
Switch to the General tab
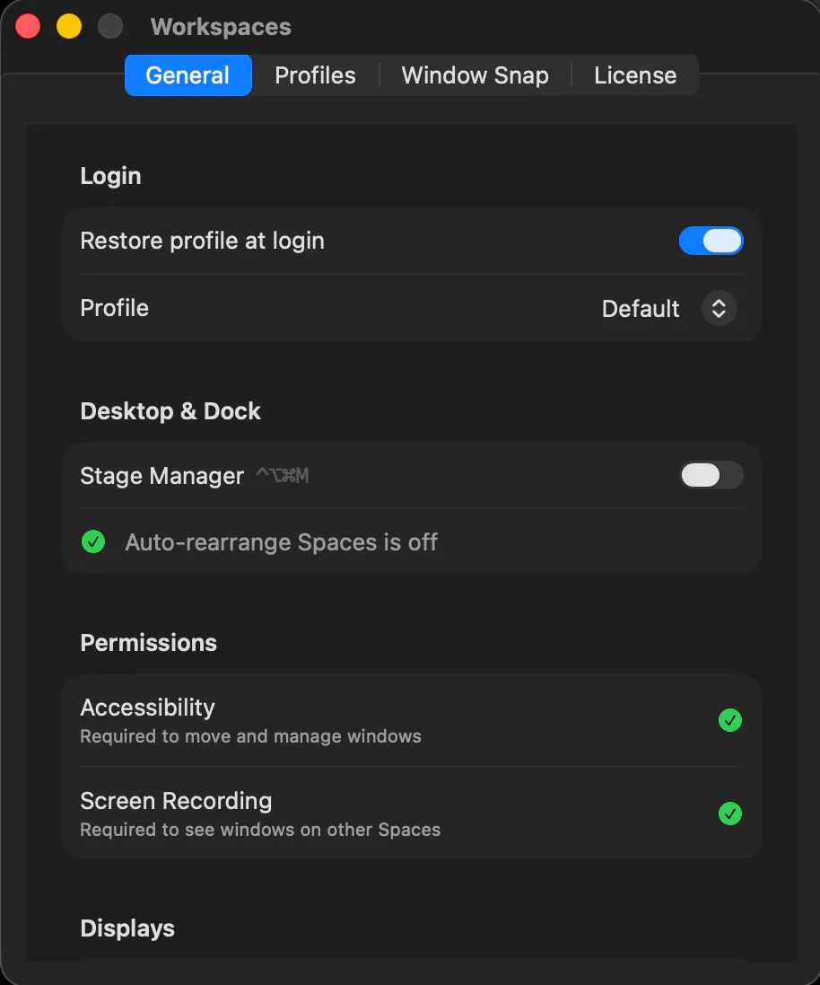188,75
